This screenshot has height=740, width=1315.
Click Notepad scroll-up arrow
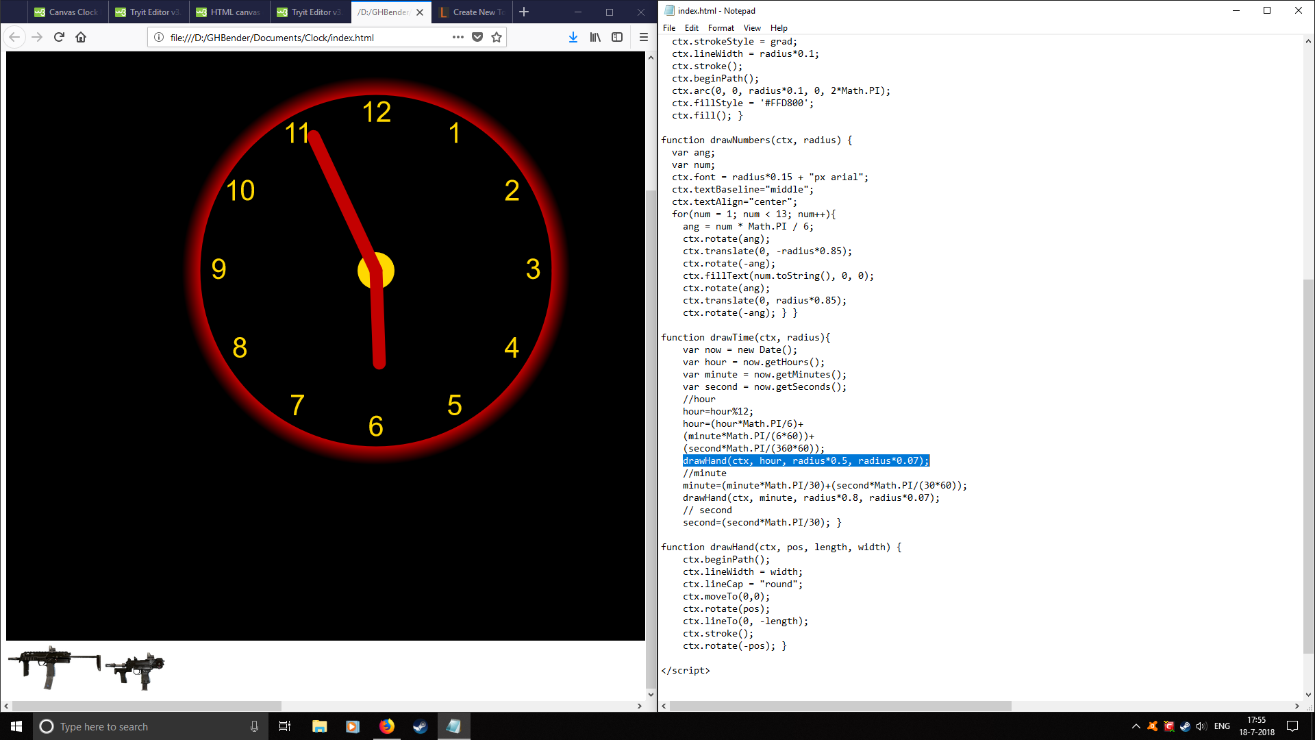[1308, 41]
